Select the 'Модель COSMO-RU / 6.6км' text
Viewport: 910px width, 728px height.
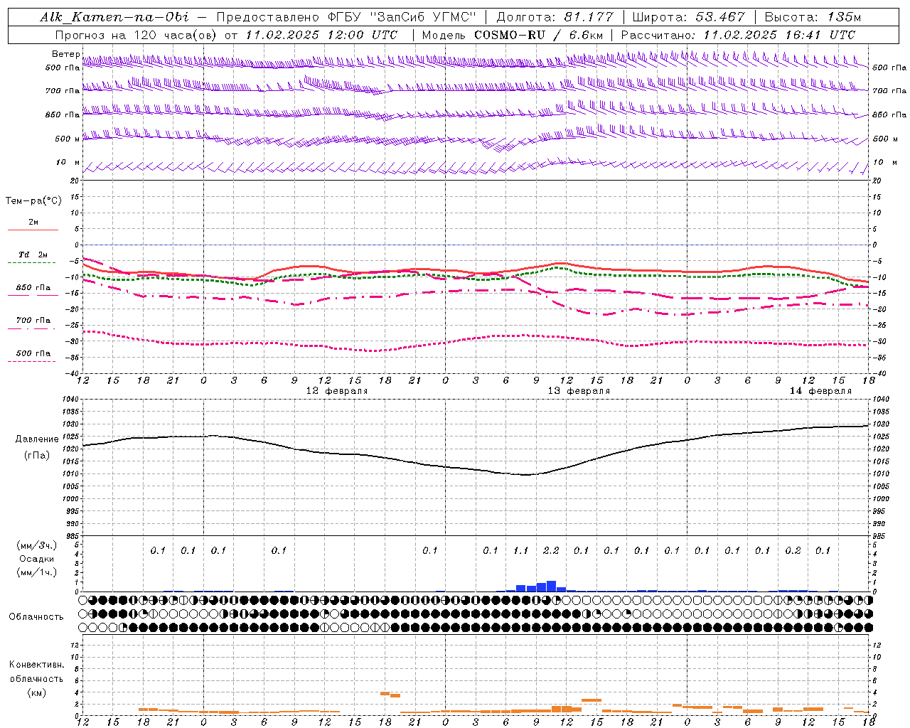click(513, 35)
